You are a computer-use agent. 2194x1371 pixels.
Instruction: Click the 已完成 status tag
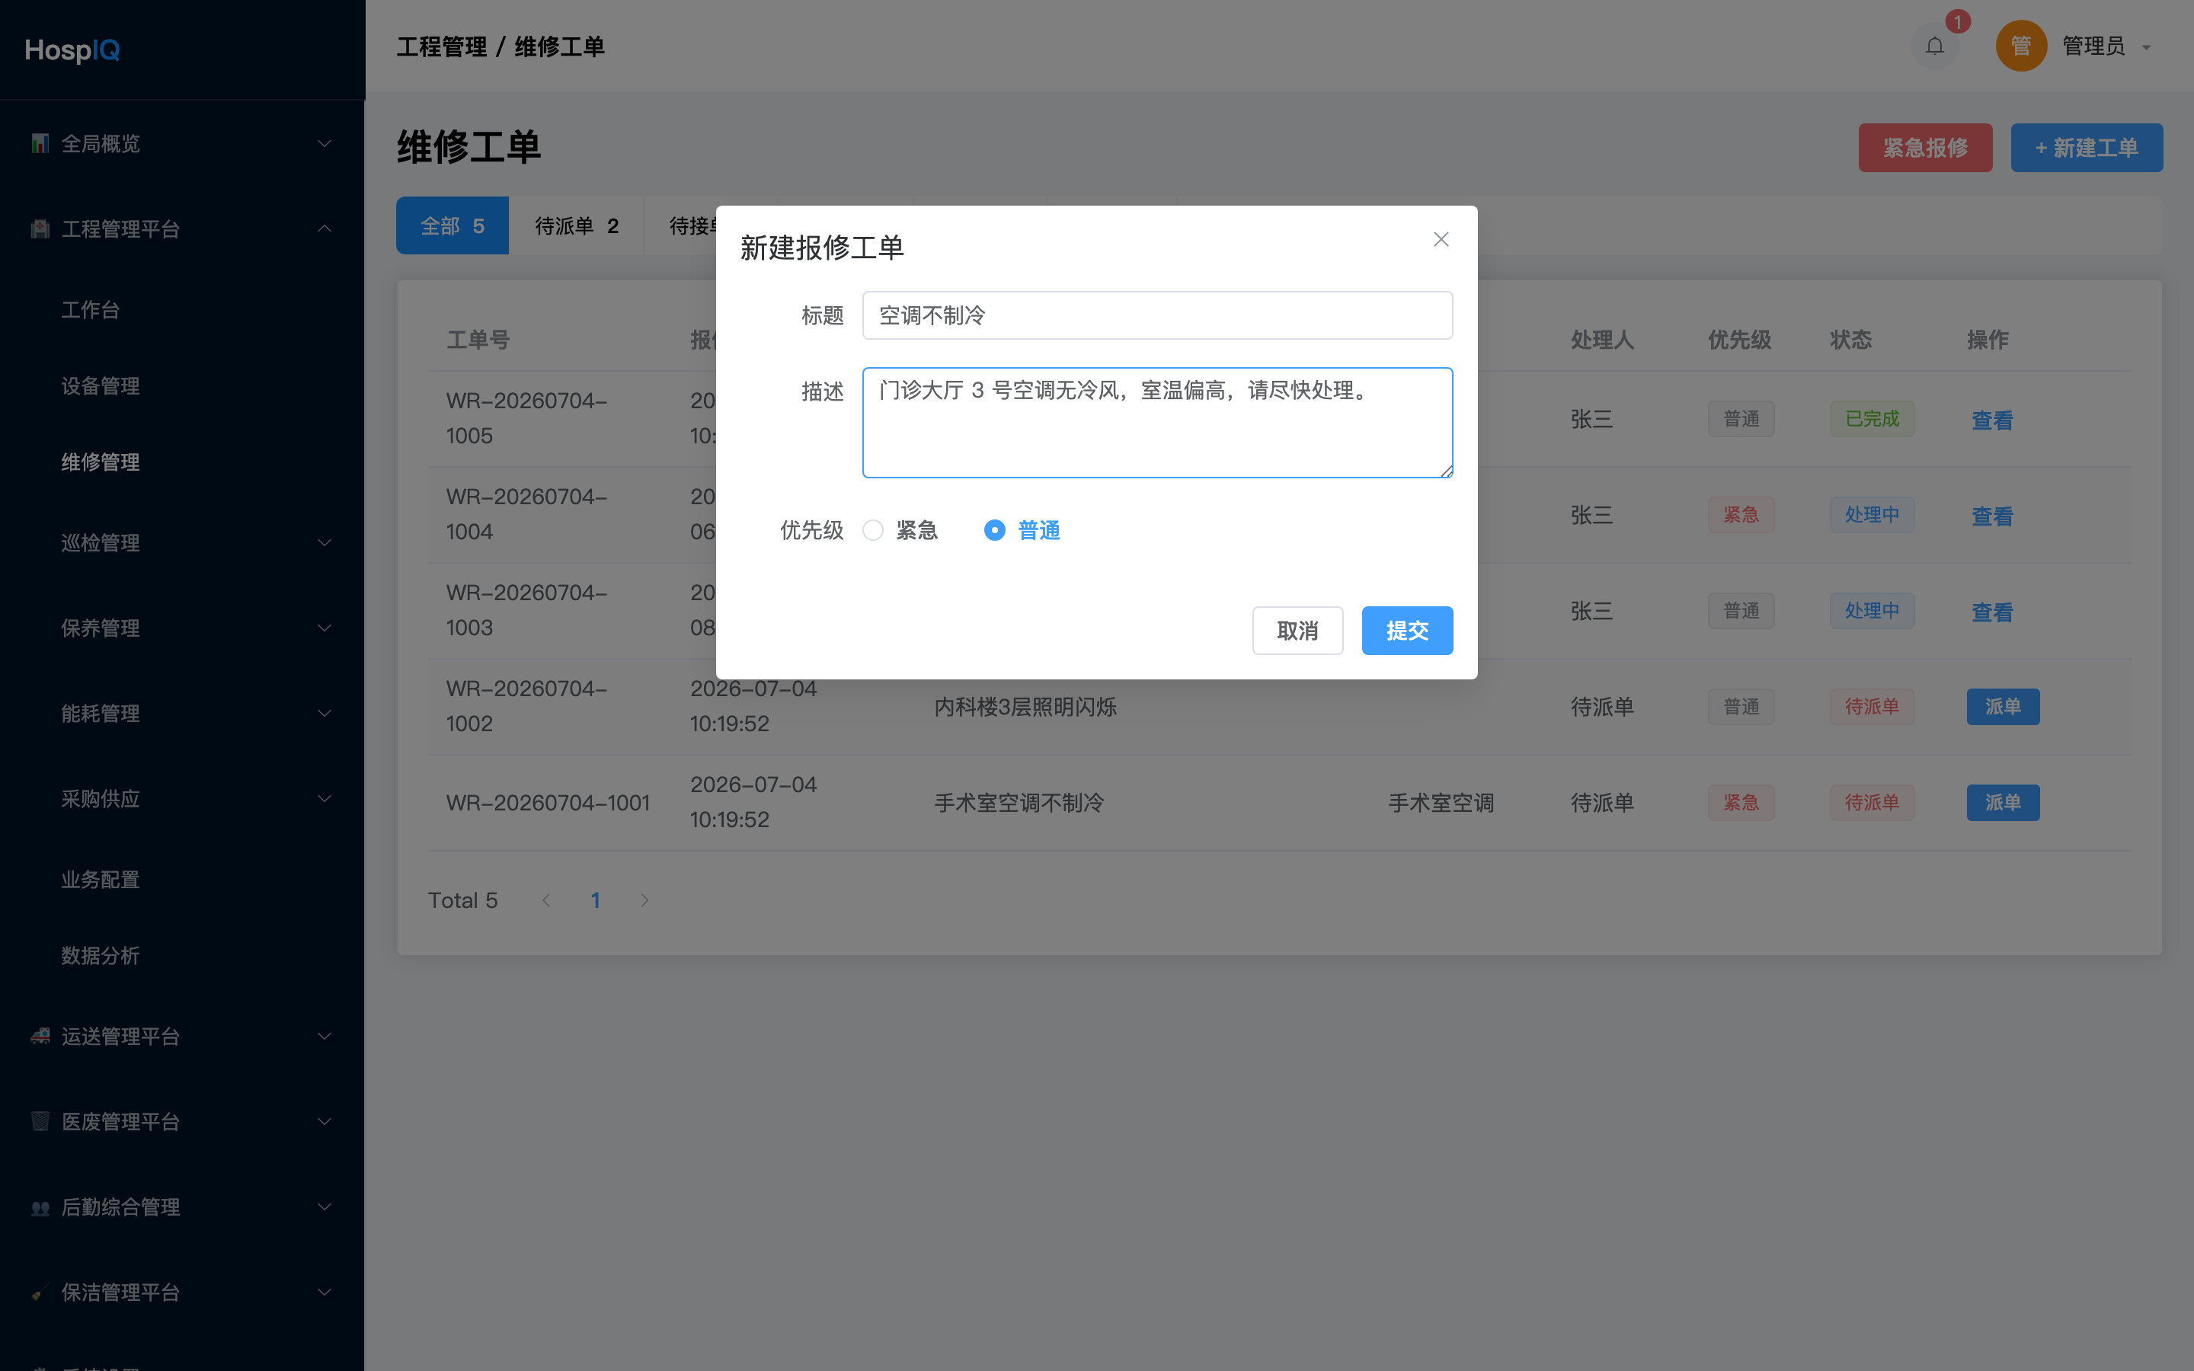(x=1871, y=419)
